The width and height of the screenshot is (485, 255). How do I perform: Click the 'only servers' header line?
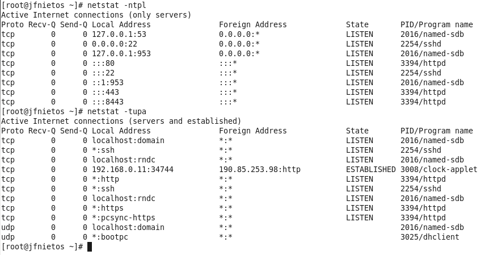tap(96, 15)
